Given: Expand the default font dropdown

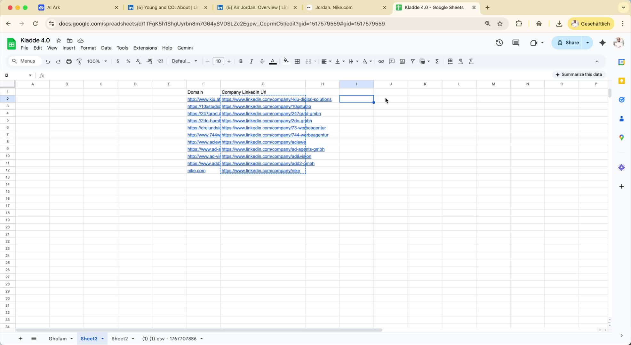Looking at the screenshot, I should tap(184, 61).
